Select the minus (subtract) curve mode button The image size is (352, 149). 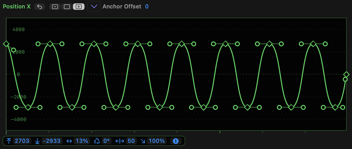[55, 7]
